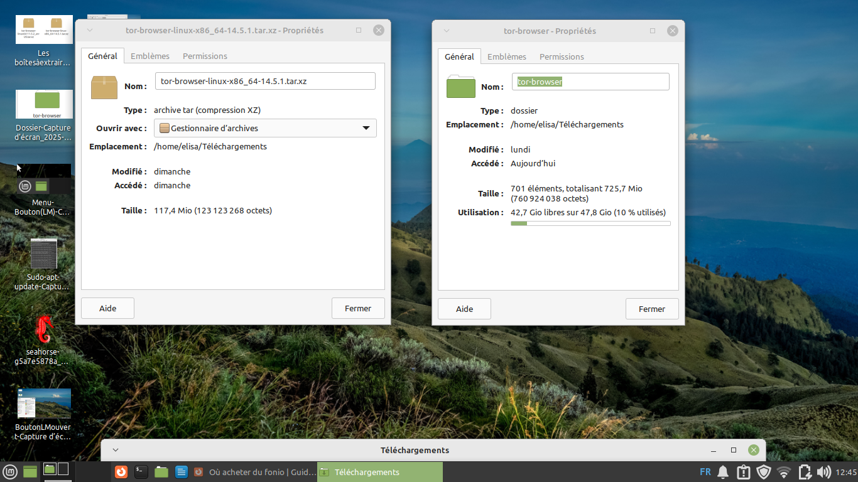This screenshot has width=858, height=482.
Task: Click Aide in the tor-browser properties window
Action: tap(464, 309)
